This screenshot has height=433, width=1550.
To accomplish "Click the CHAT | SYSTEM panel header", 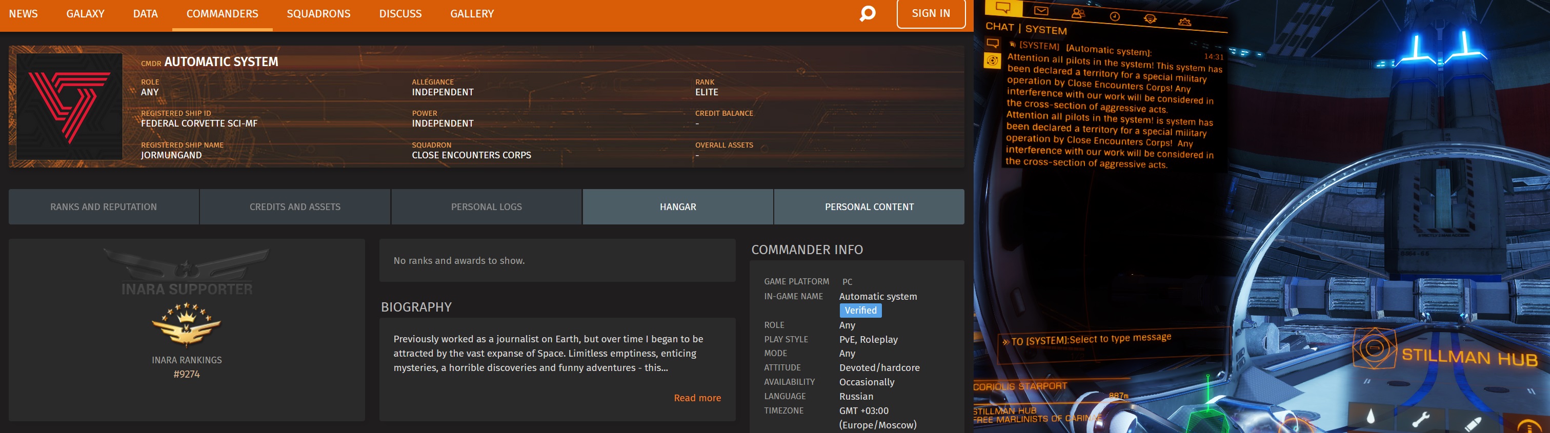I will (x=1026, y=28).
